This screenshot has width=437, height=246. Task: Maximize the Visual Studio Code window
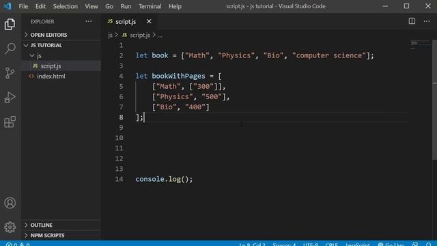(x=407, y=6)
